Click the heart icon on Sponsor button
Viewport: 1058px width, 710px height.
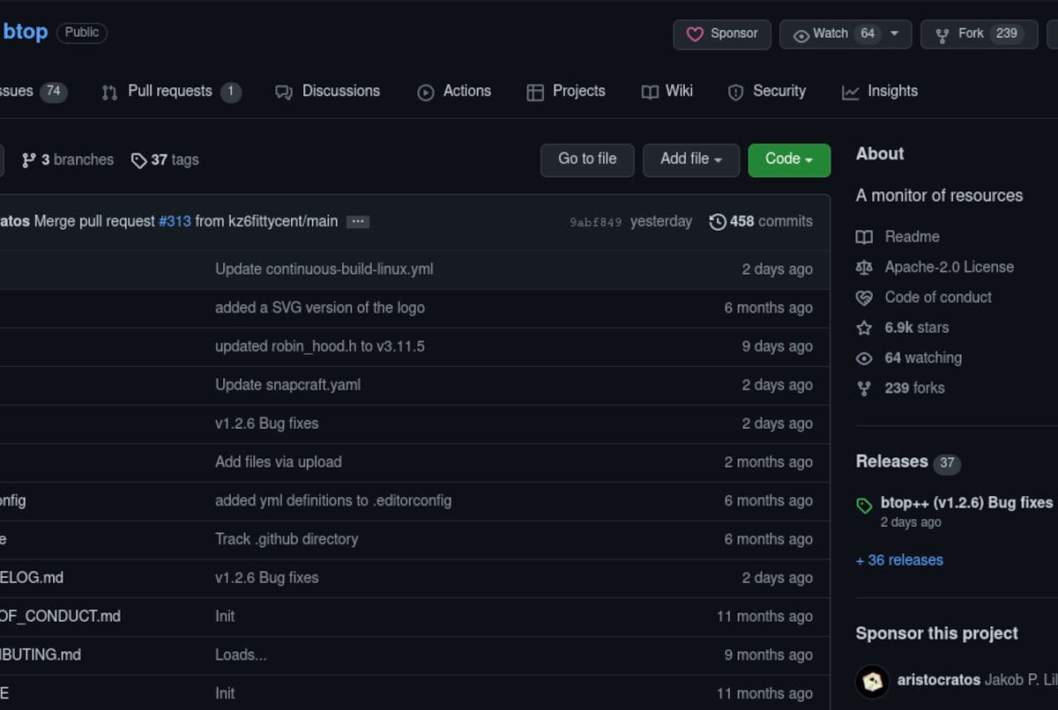[695, 34]
